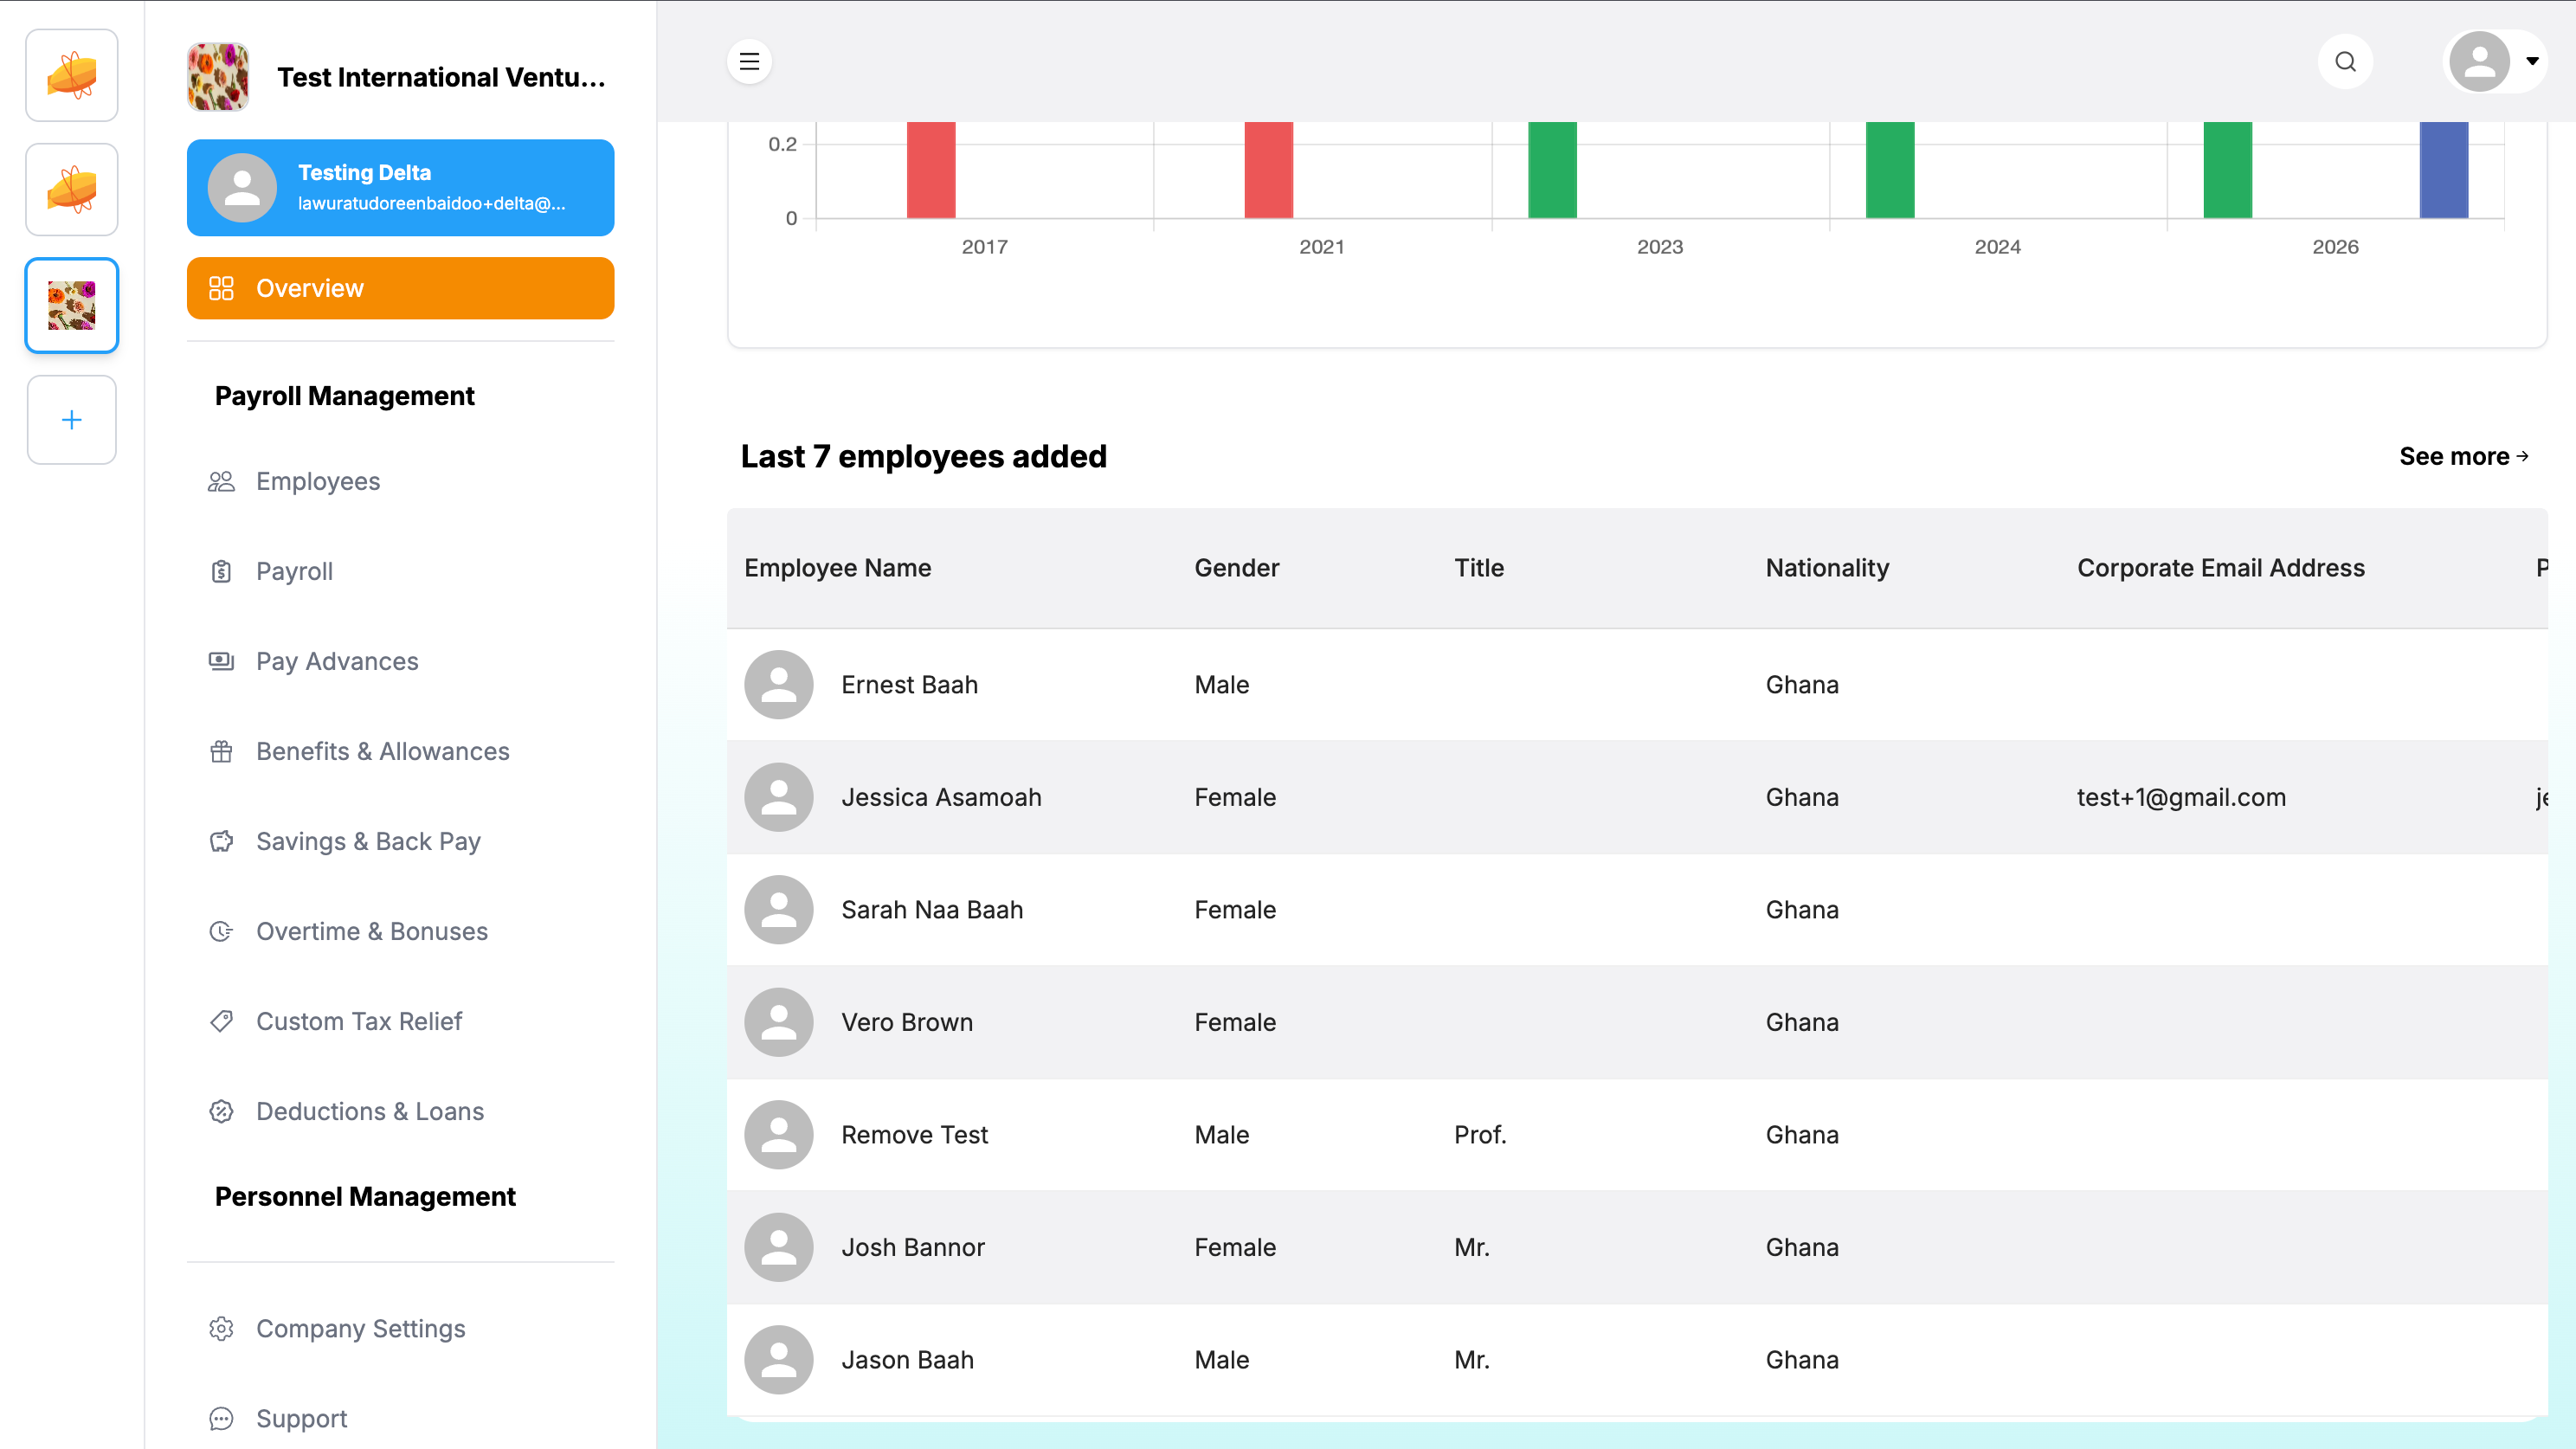
Task: Open Benefits & Allowances
Action: point(383,751)
